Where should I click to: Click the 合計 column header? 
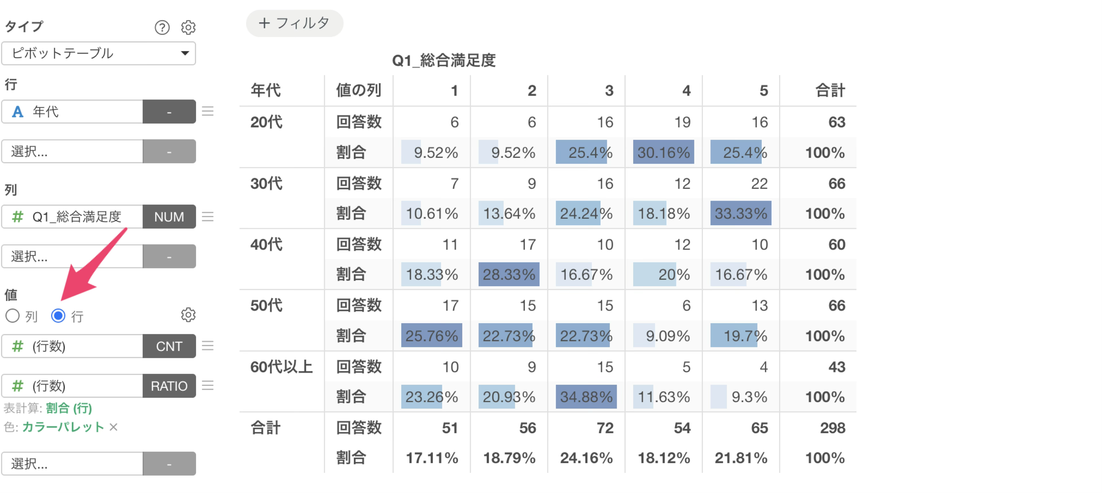tap(830, 91)
